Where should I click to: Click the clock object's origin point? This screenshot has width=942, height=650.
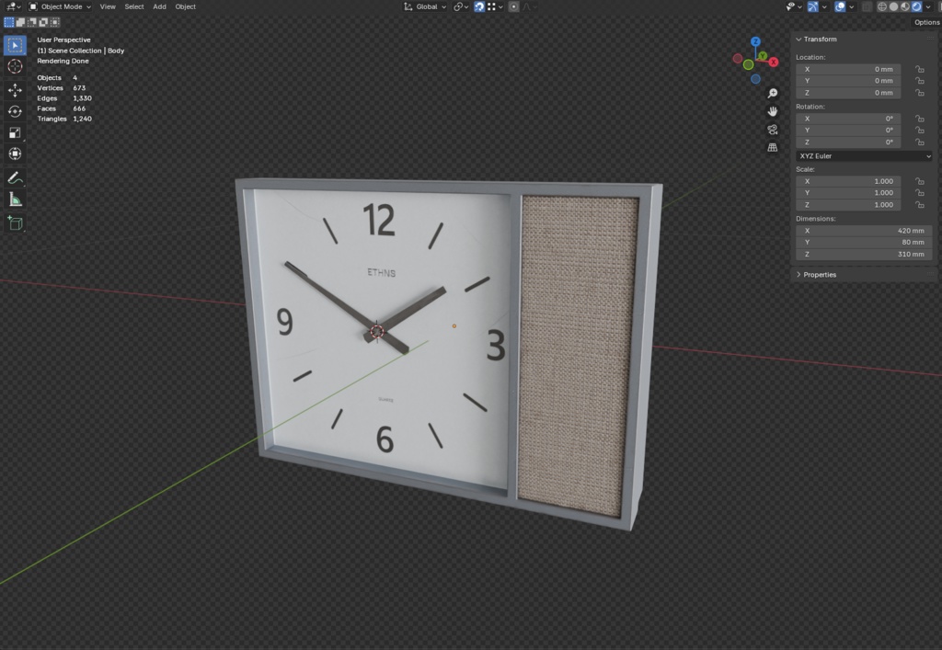coord(454,325)
